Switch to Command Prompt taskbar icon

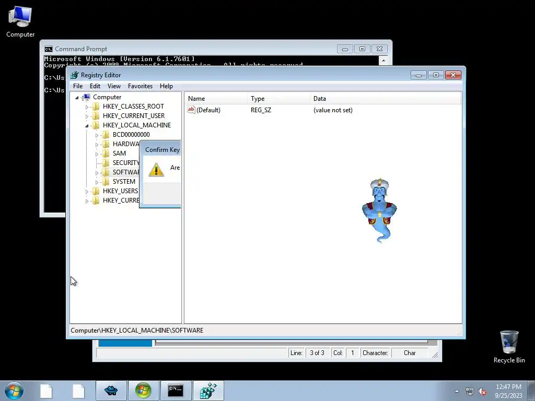(x=176, y=391)
